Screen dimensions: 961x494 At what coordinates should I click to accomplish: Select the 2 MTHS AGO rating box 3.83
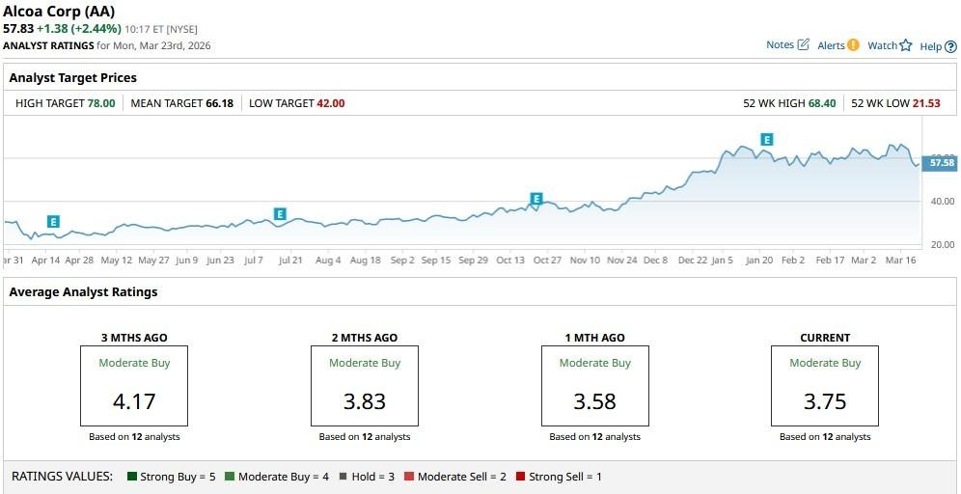click(365, 386)
